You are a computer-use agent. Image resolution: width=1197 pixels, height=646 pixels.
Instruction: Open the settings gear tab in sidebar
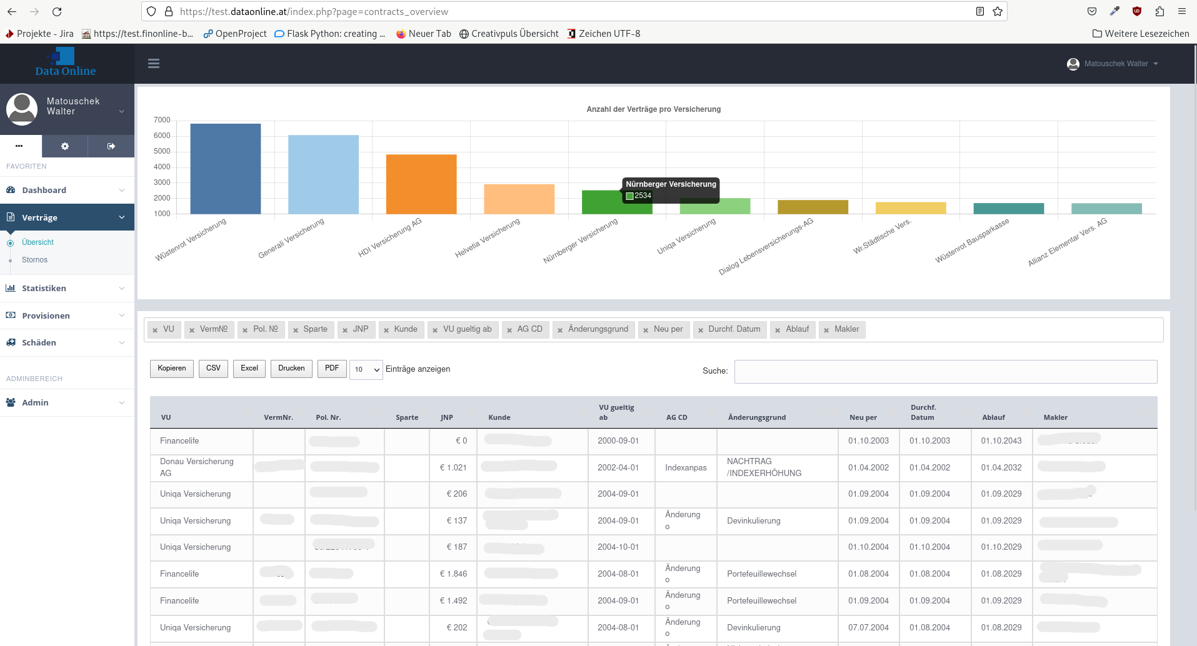(x=65, y=146)
